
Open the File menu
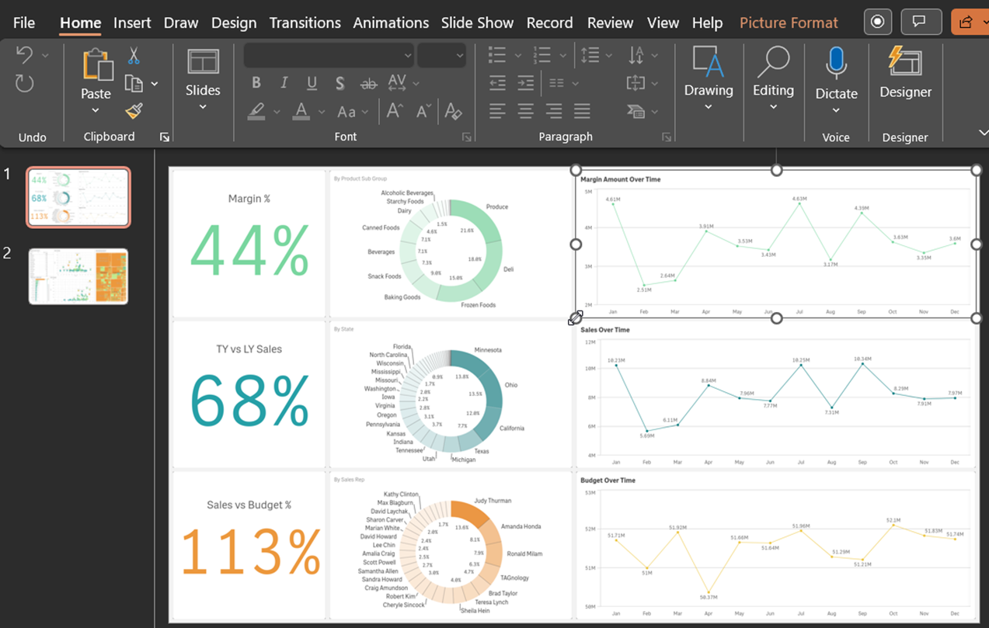[24, 23]
